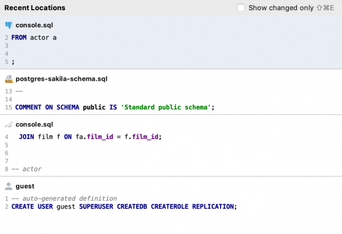Click the SQL file icon for postgres-sakila-schema.sql

pyautogui.click(x=9, y=79)
